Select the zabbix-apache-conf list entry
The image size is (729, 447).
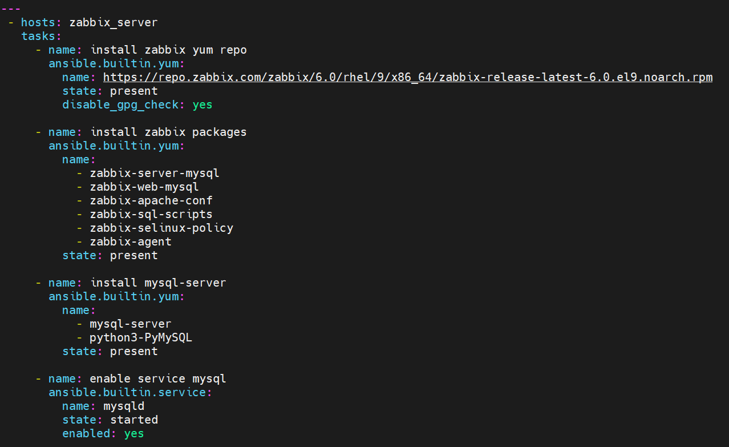tap(151, 201)
